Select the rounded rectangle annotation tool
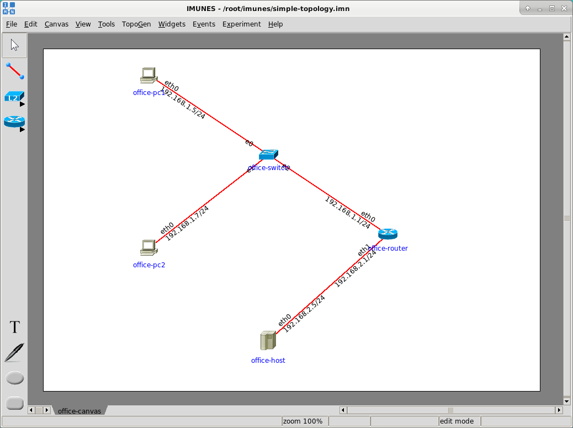Viewport: 573px width, 428px height. coord(14,403)
